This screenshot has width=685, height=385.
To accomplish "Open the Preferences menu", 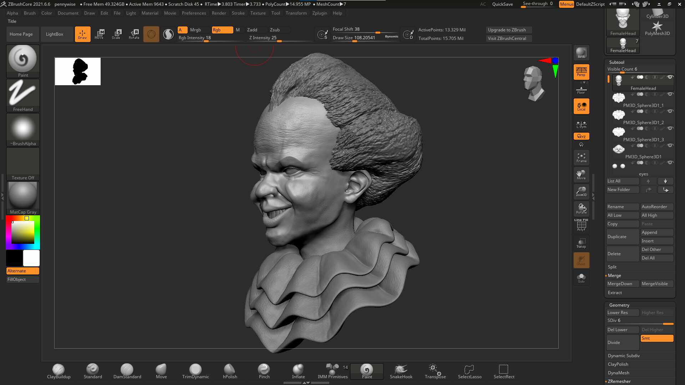I will pos(194,13).
